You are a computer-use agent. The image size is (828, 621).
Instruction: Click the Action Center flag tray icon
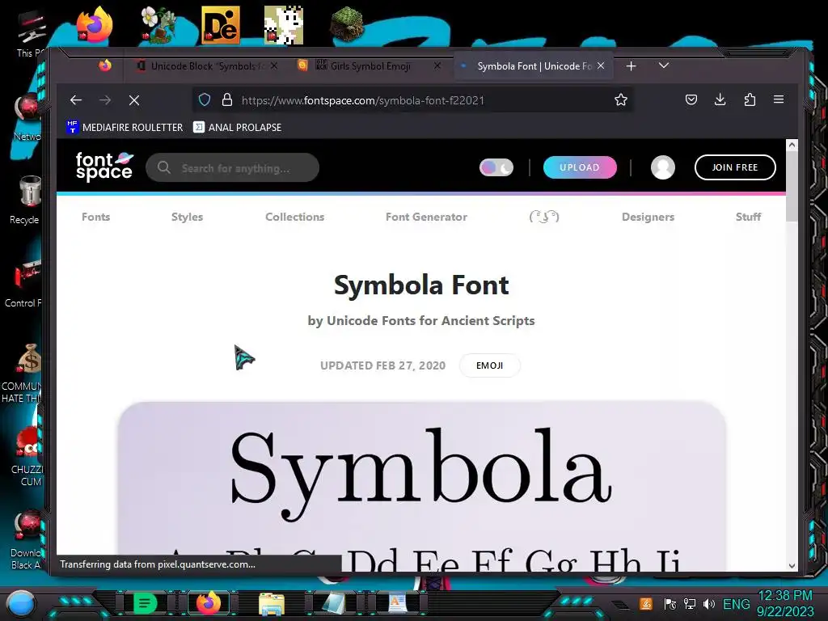670,603
